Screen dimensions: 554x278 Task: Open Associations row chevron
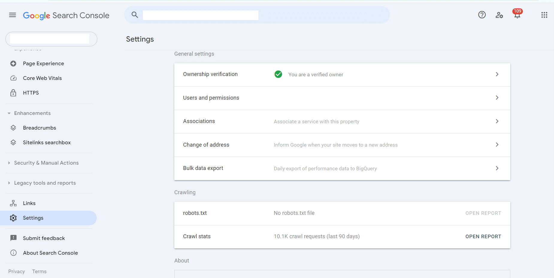pyautogui.click(x=497, y=121)
